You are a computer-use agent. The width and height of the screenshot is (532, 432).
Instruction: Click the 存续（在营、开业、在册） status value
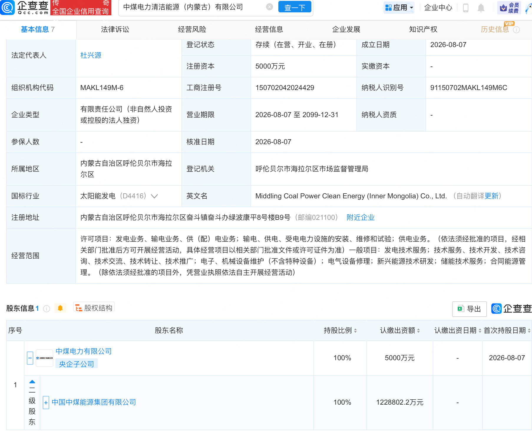point(296,45)
